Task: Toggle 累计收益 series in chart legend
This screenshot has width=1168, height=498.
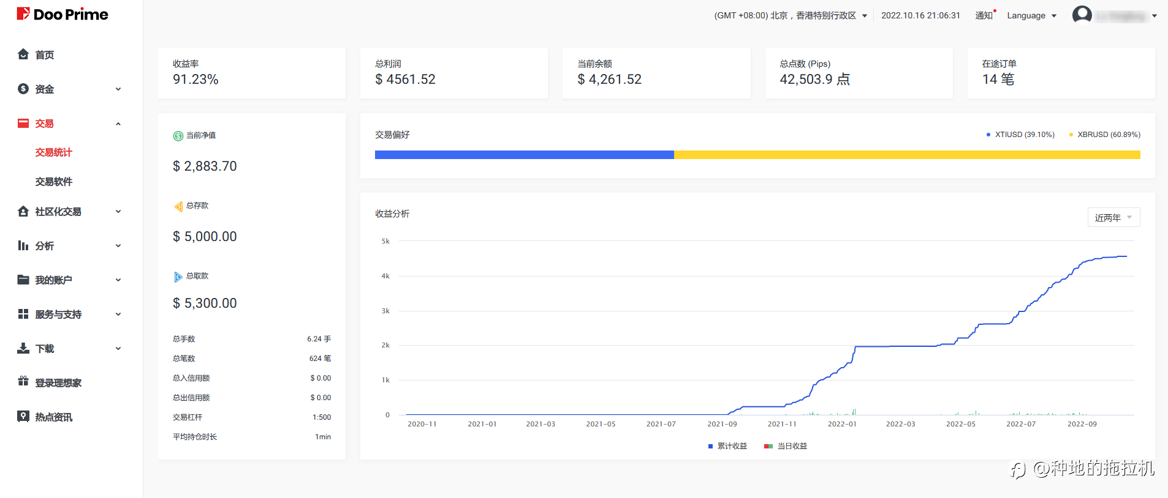Action: pyautogui.click(x=727, y=446)
